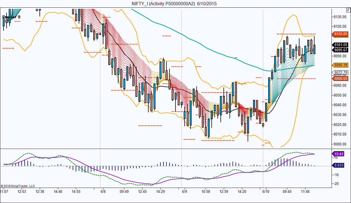
Task: Click the -10 indicator axis label
Action: 336,175
